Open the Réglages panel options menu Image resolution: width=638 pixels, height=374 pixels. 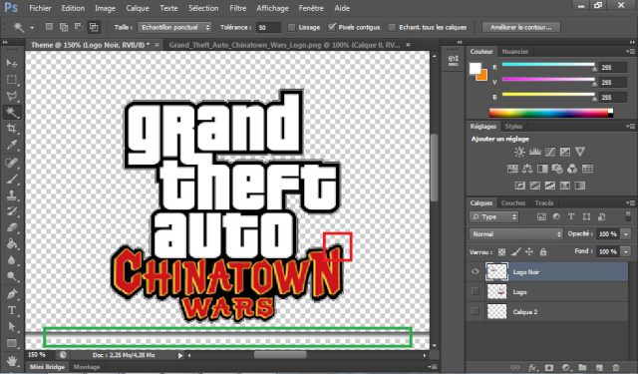click(631, 126)
